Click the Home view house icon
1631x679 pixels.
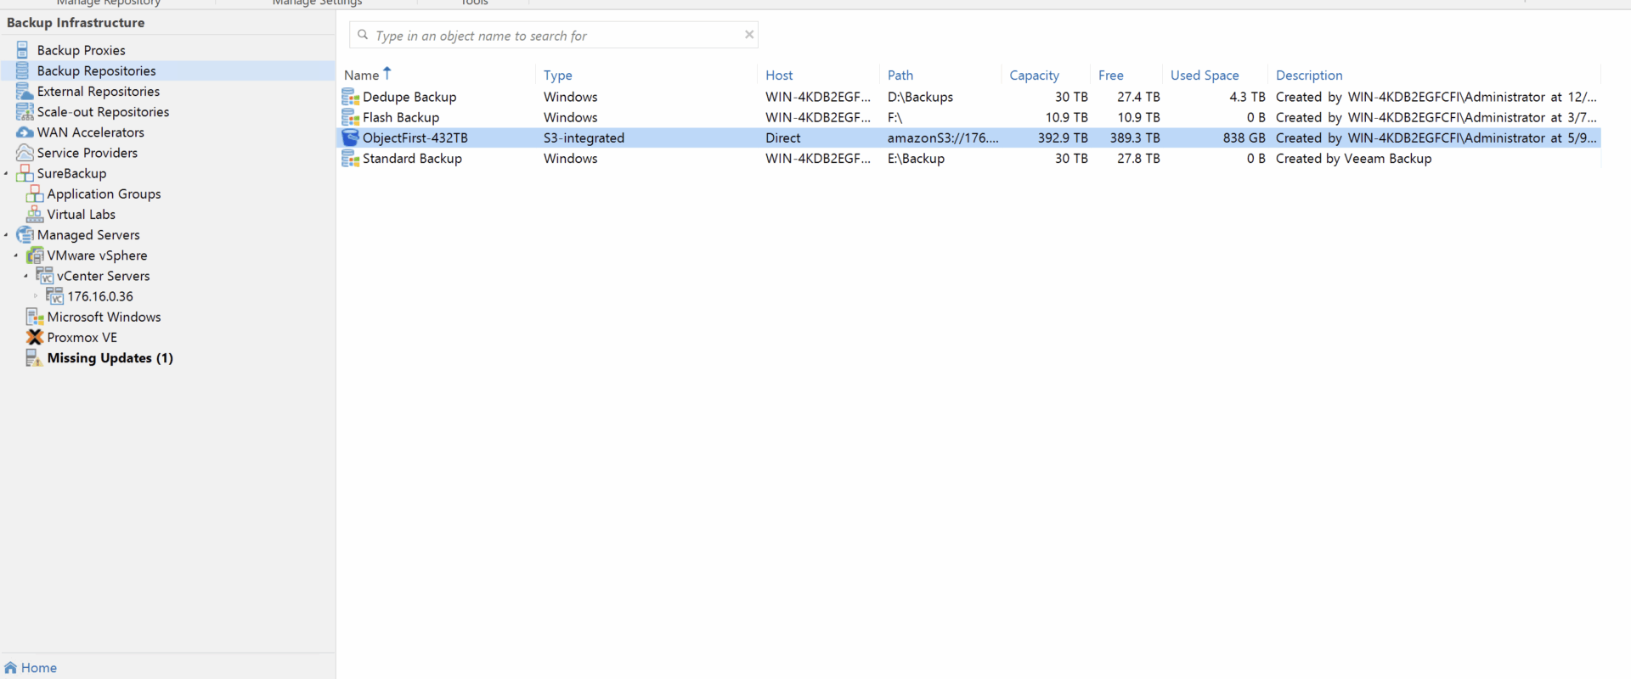coord(10,668)
